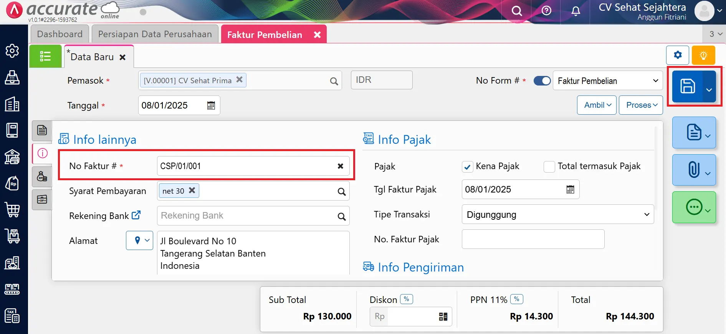This screenshot has width=726, height=334.
Task: Open the Proses dropdown
Action: (x=641, y=105)
